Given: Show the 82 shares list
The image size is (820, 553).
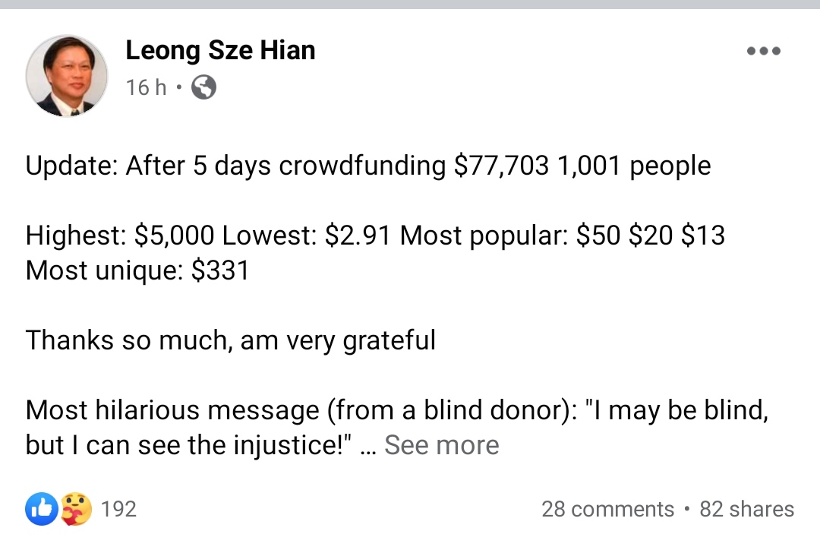Looking at the screenshot, I should click(x=747, y=509).
